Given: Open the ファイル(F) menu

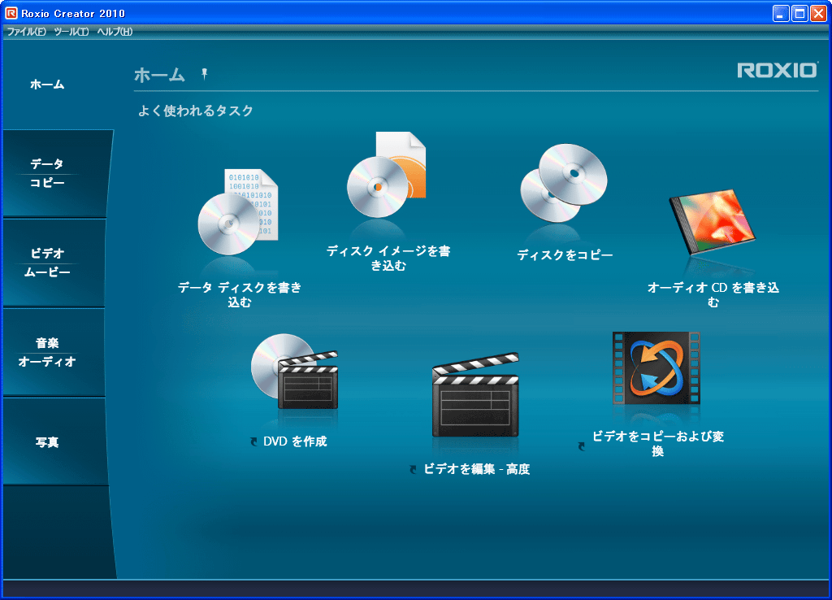Looking at the screenshot, I should click(26, 32).
